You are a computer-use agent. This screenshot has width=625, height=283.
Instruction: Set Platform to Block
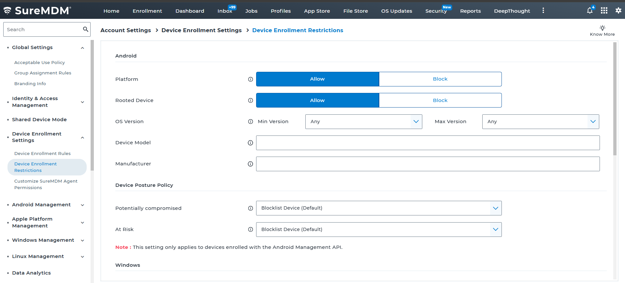(440, 79)
